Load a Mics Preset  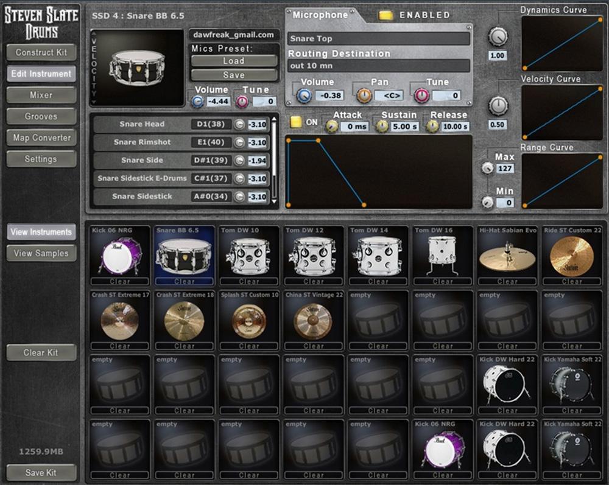click(x=234, y=61)
